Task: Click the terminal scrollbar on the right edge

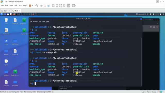Action: coord(142,62)
